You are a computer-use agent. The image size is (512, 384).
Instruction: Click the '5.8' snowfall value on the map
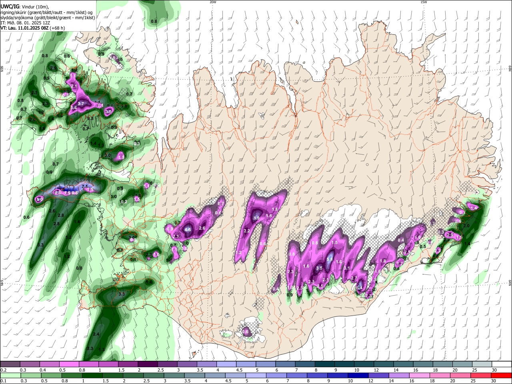pyautogui.click(x=330, y=259)
